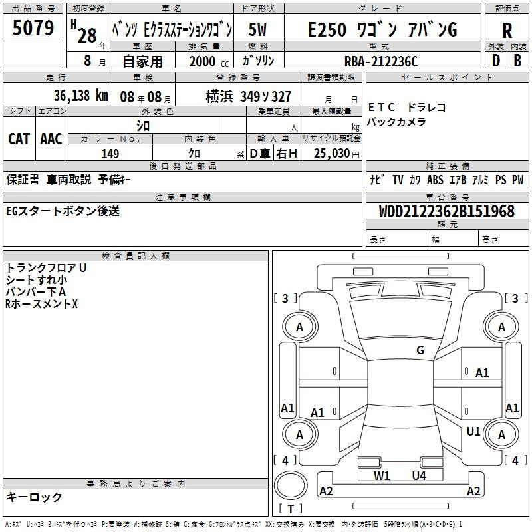This screenshot has width=532, height=532.
Task: Select registration number 横浜 349ソ327
Action: tap(248, 96)
